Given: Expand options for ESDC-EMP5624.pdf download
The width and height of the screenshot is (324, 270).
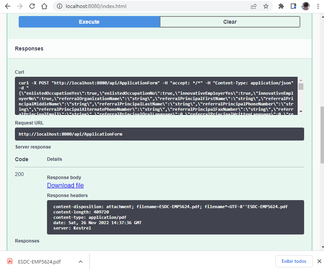Looking at the screenshot, I should click(x=80, y=261).
